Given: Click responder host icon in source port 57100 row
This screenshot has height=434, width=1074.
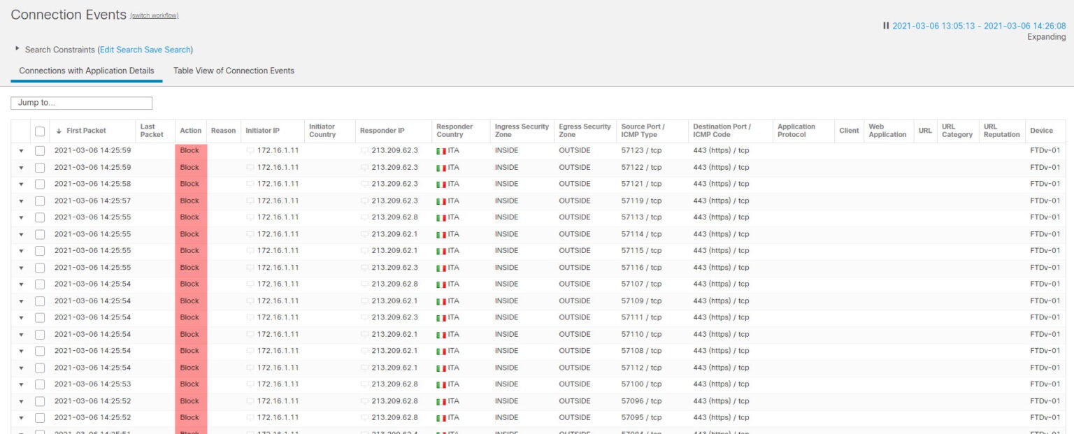Looking at the screenshot, I should pos(364,384).
